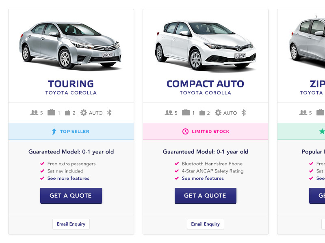Image resolution: width=325 pixels, height=243 pixels.
Task: Expand See more features on Compact Auto card
Action: 202,178
